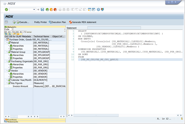The width and height of the screenshot is (185, 124).
Task: Click the collapse-all icon above the metadata tree
Action: [10, 34]
